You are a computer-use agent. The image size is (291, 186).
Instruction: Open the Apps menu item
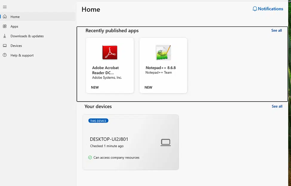coord(14,27)
